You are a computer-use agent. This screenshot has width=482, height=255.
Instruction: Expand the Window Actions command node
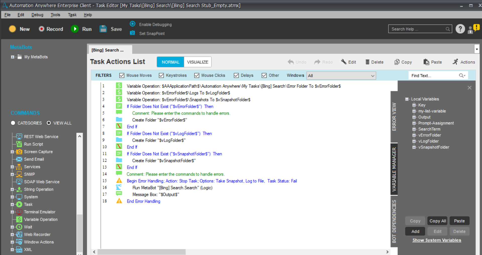tap(12, 242)
